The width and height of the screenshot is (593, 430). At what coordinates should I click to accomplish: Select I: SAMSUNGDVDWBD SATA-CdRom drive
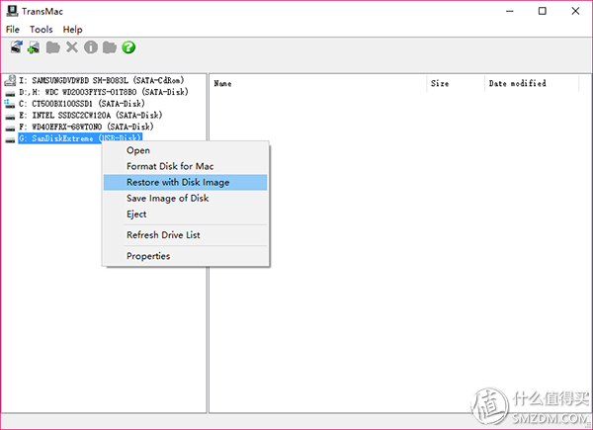[x=102, y=80]
